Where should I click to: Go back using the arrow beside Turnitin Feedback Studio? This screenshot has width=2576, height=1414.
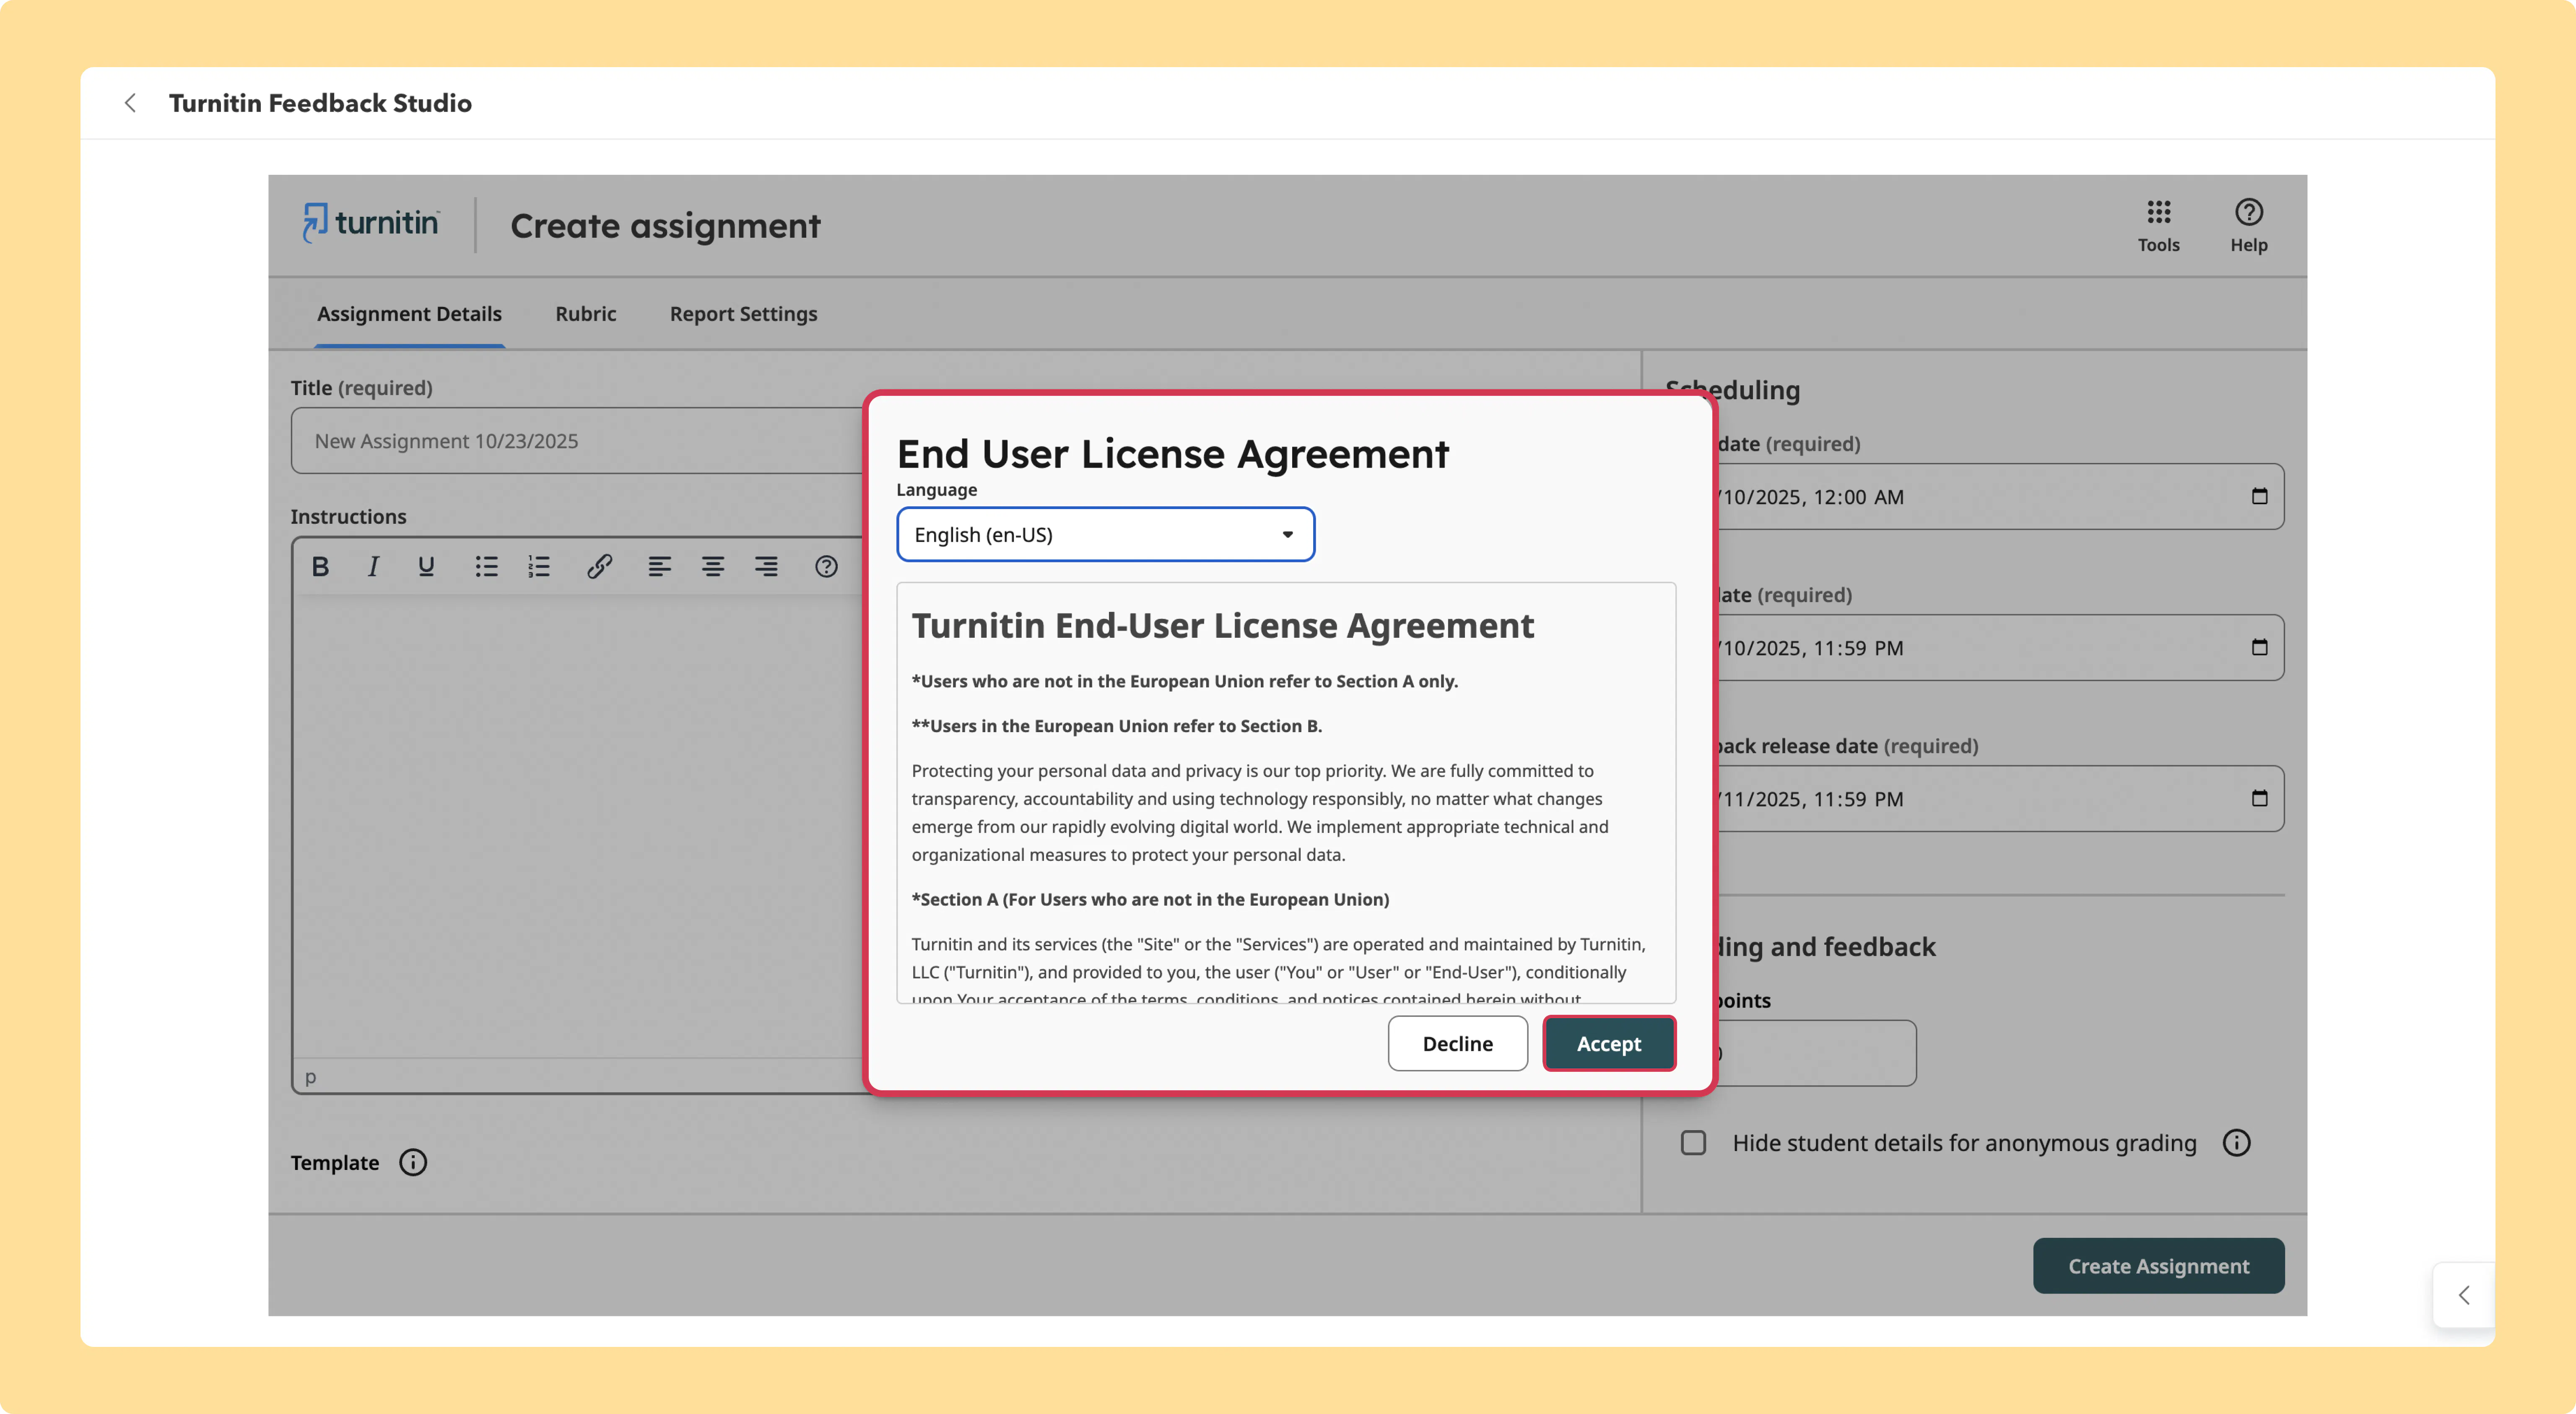coord(130,103)
